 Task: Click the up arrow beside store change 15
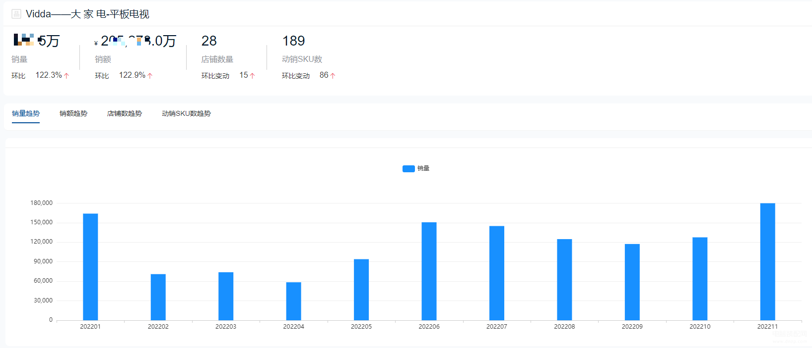pos(252,76)
